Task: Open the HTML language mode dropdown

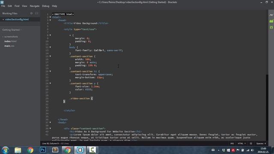Action: point(241,144)
